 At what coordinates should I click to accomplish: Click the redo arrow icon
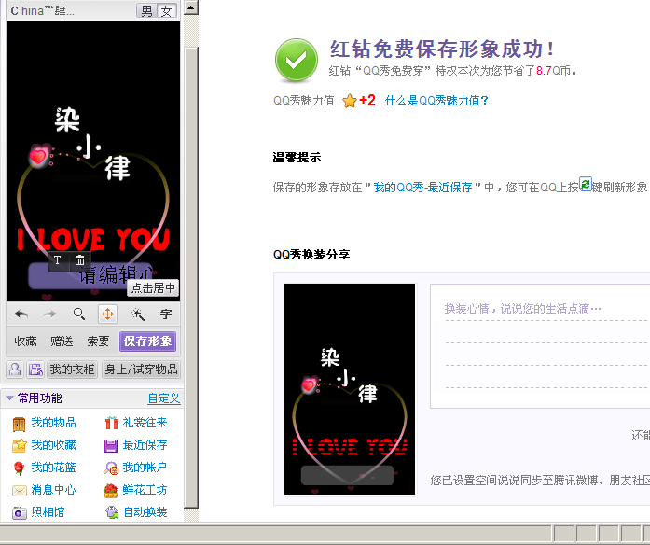click(x=49, y=314)
